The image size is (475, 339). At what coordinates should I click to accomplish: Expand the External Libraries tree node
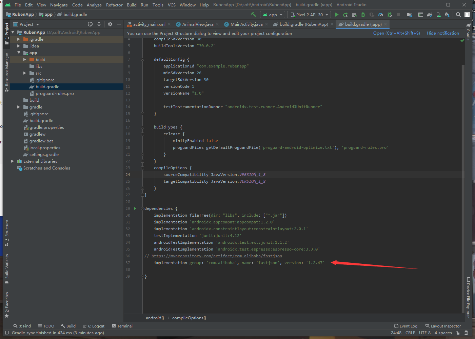pyautogui.click(x=13, y=161)
